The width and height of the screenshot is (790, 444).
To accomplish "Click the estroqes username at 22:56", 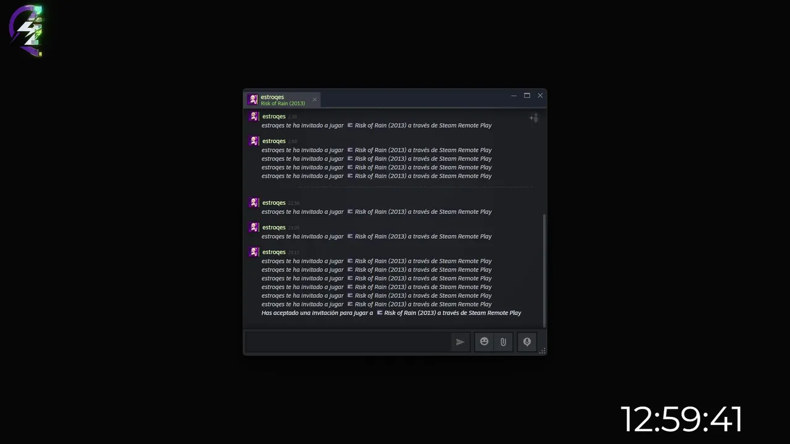I will point(273,203).
